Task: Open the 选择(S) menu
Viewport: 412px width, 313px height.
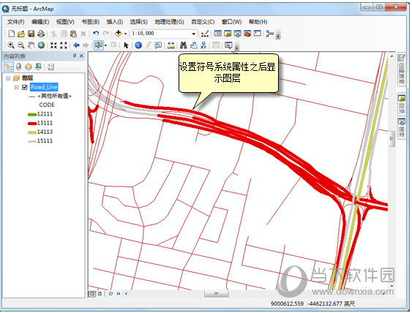Action: (x=139, y=22)
